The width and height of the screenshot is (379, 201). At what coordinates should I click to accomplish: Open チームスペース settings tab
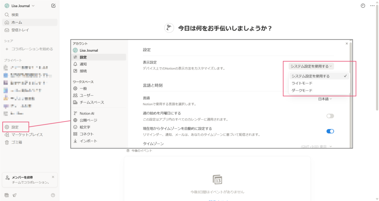(99, 102)
